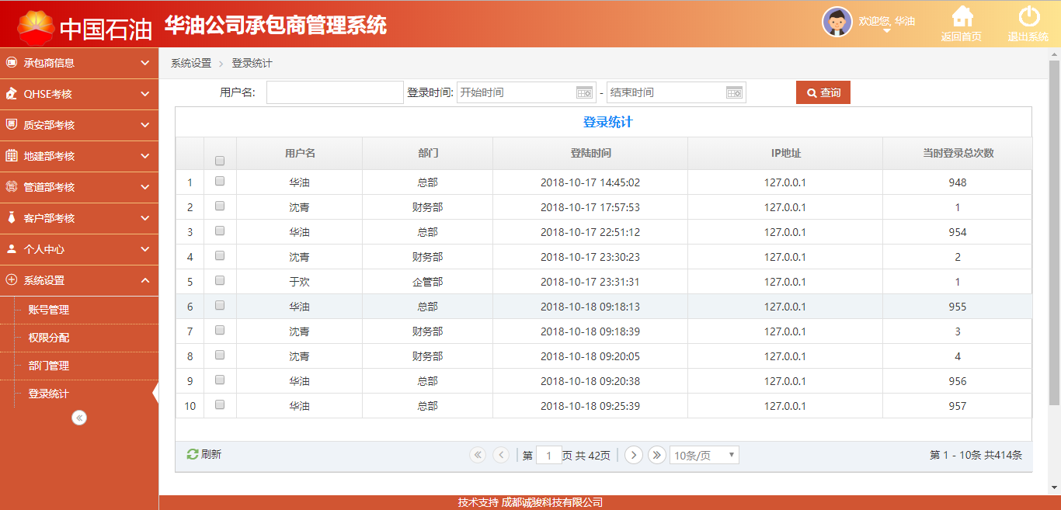The height and width of the screenshot is (510, 1061).
Task: Go to the first page
Action: 478,455
